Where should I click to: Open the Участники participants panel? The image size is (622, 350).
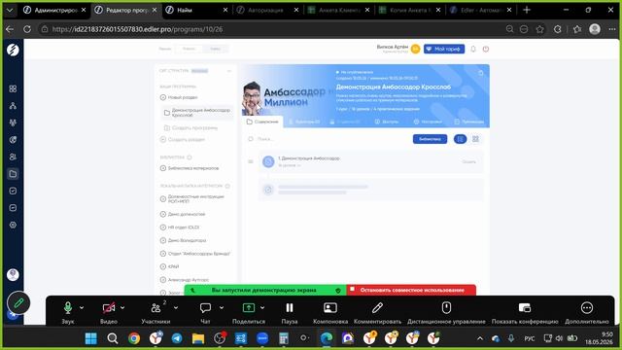(155, 308)
